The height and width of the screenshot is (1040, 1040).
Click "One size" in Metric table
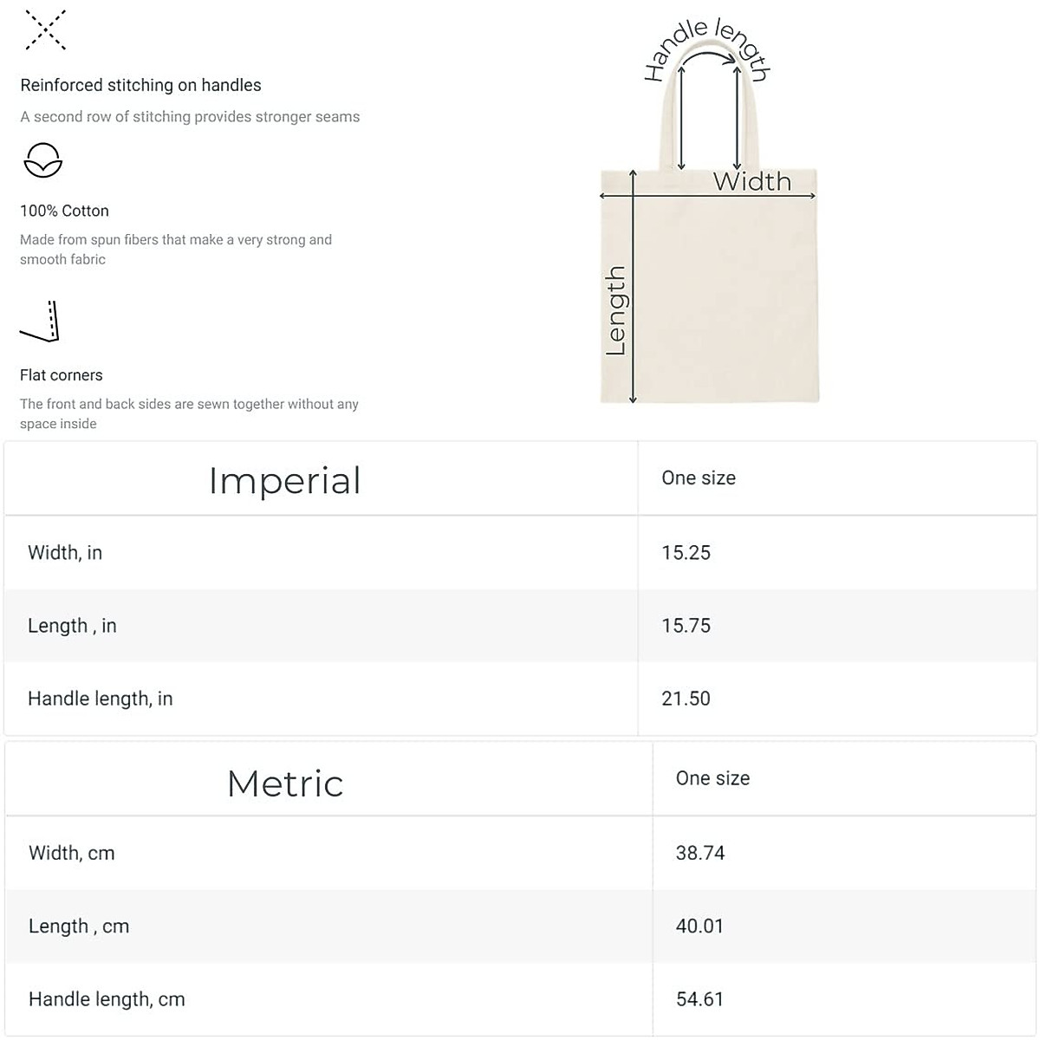(x=712, y=778)
